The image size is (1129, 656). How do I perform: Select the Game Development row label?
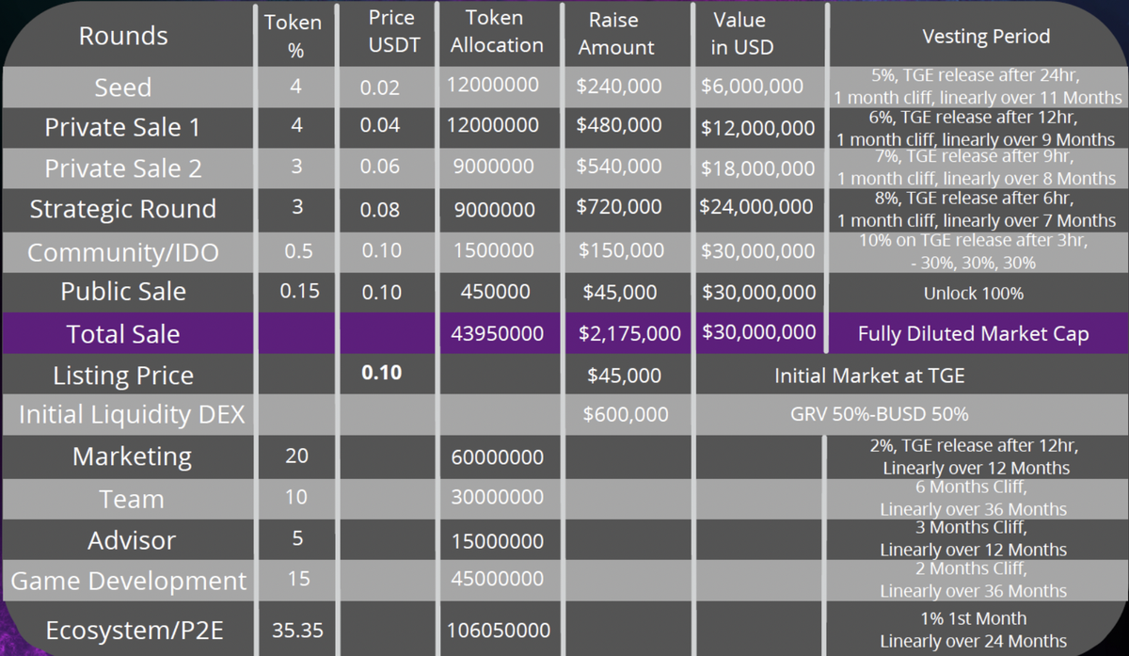128,581
